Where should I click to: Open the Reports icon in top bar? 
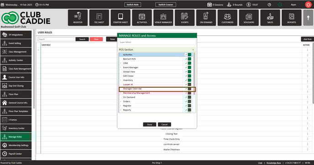(x=291, y=18)
